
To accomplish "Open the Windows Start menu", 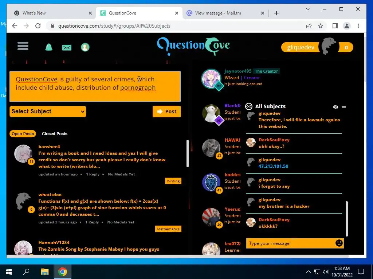I will [x=9, y=272].
